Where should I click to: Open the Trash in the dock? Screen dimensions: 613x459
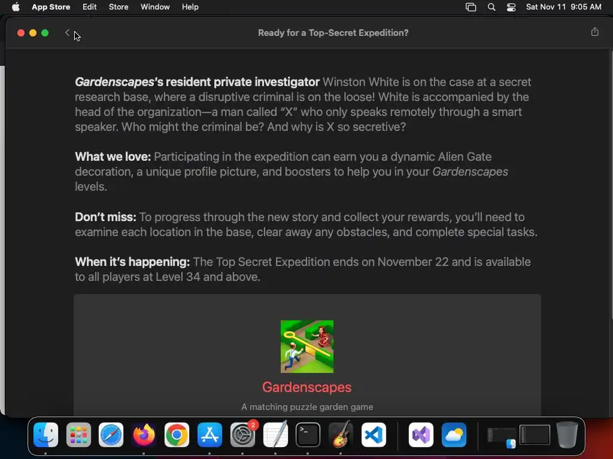click(568, 435)
